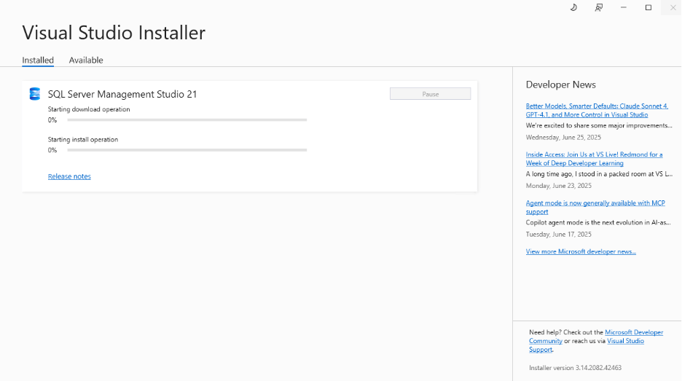Open the Visual Studio Support link
The height and width of the screenshot is (381, 682).
[x=625, y=341]
